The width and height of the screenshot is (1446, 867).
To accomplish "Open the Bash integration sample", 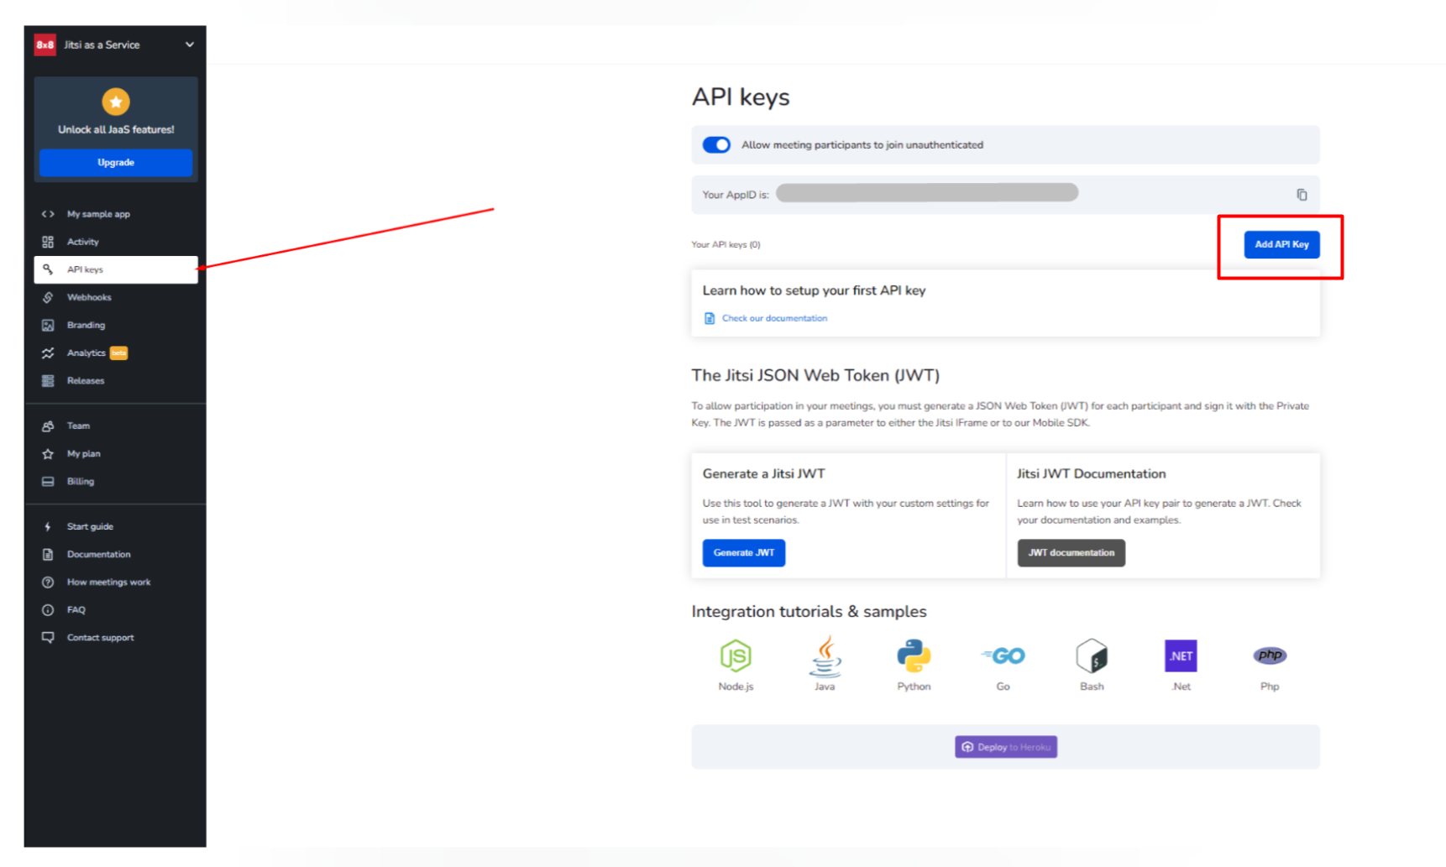I will (1092, 665).
